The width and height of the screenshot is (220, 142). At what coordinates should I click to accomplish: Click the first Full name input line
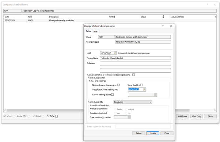pos(135,64)
